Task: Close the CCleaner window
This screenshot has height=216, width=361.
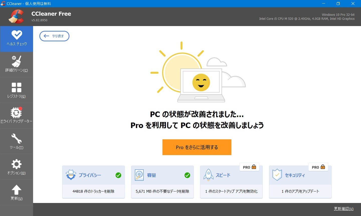Action: click(353, 4)
